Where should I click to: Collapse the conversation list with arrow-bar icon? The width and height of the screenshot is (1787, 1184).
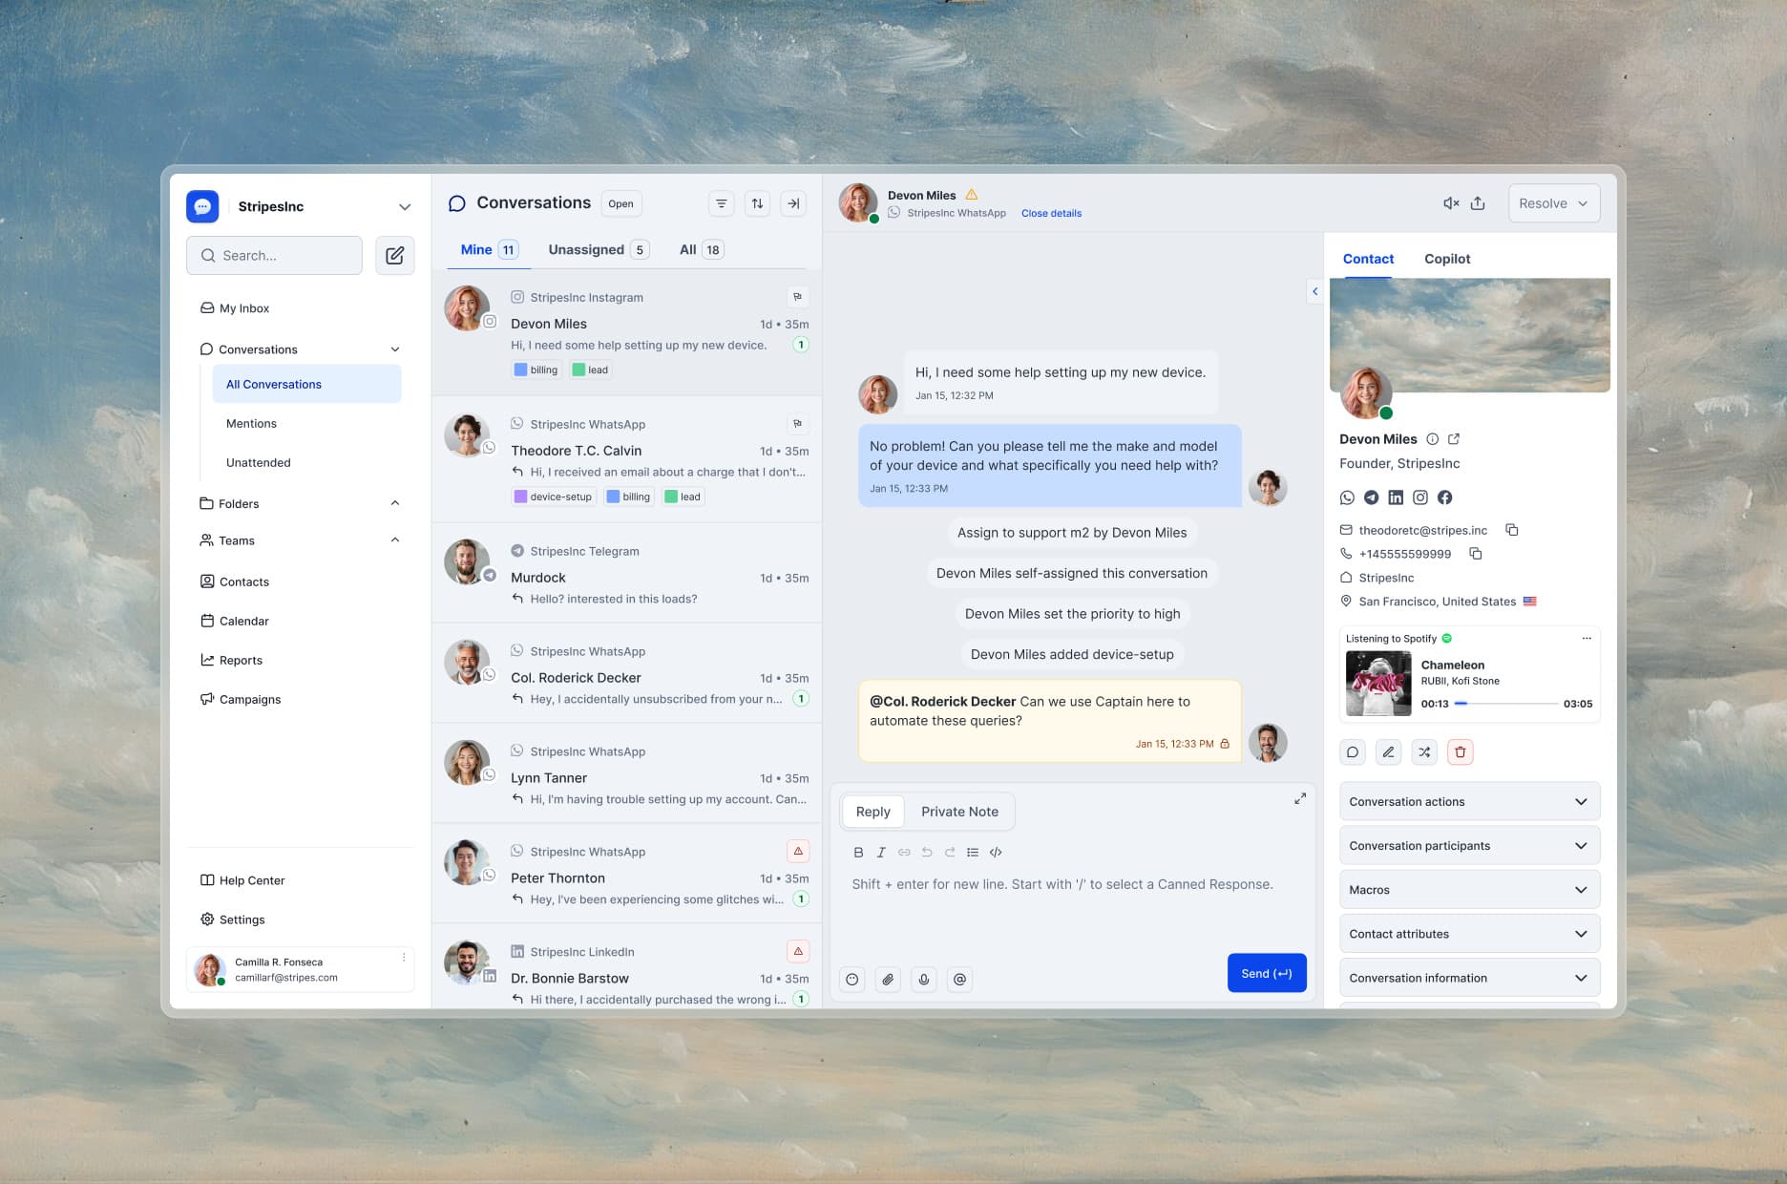click(793, 203)
